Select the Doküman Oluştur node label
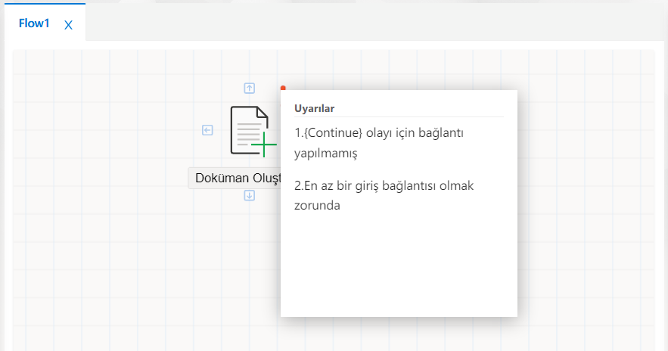This screenshot has width=668, height=351. click(x=235, y=179)
